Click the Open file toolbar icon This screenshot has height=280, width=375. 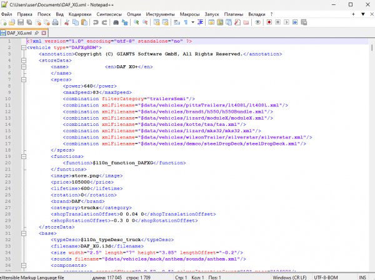pos(12,23)
